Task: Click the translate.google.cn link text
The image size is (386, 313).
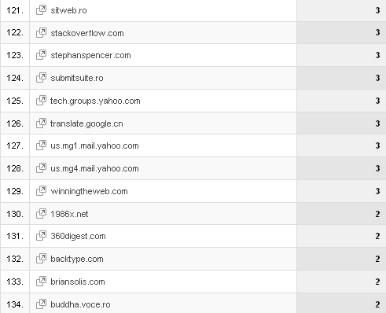Action: pyautogui.click(x=86, y=123)
